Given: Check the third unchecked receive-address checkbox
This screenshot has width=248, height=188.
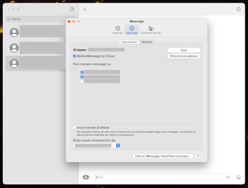Looking at the screenshot, I should [x=82, y=81].
